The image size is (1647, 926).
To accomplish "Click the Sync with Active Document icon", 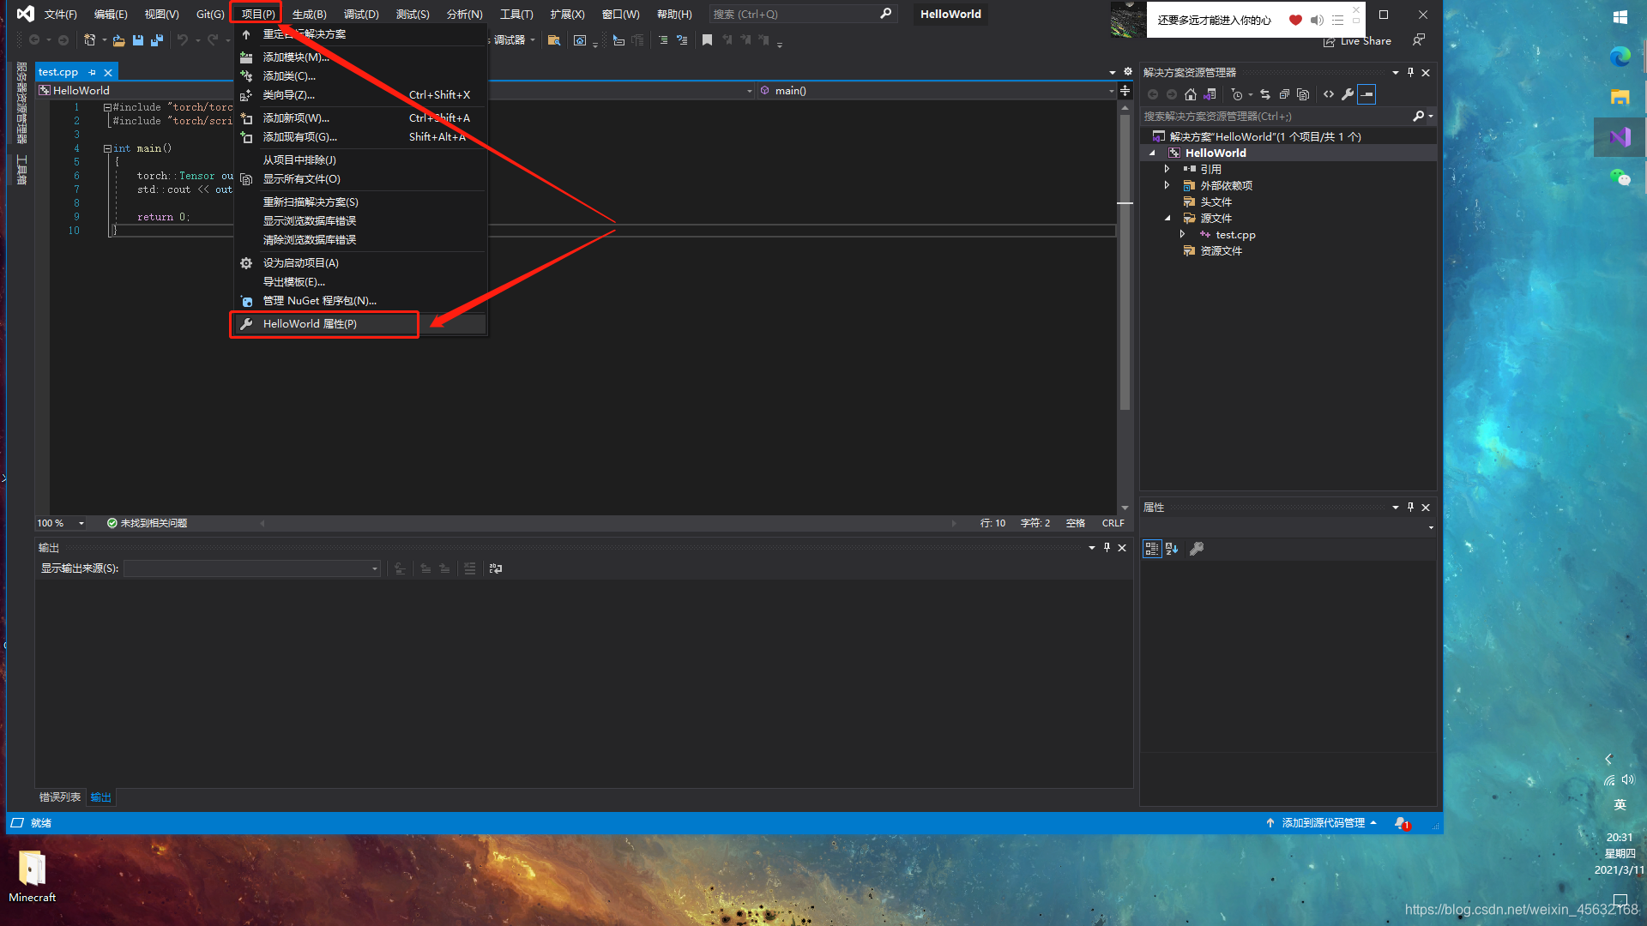I will point(1265,94).
